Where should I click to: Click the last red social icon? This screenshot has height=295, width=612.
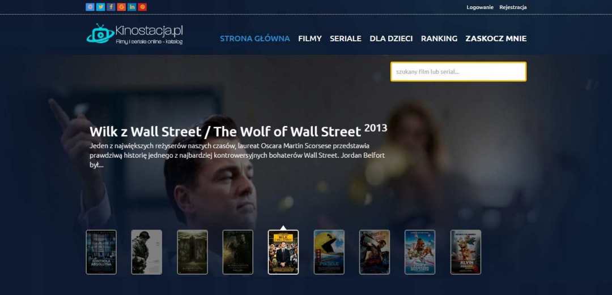[x=142, y=7]
